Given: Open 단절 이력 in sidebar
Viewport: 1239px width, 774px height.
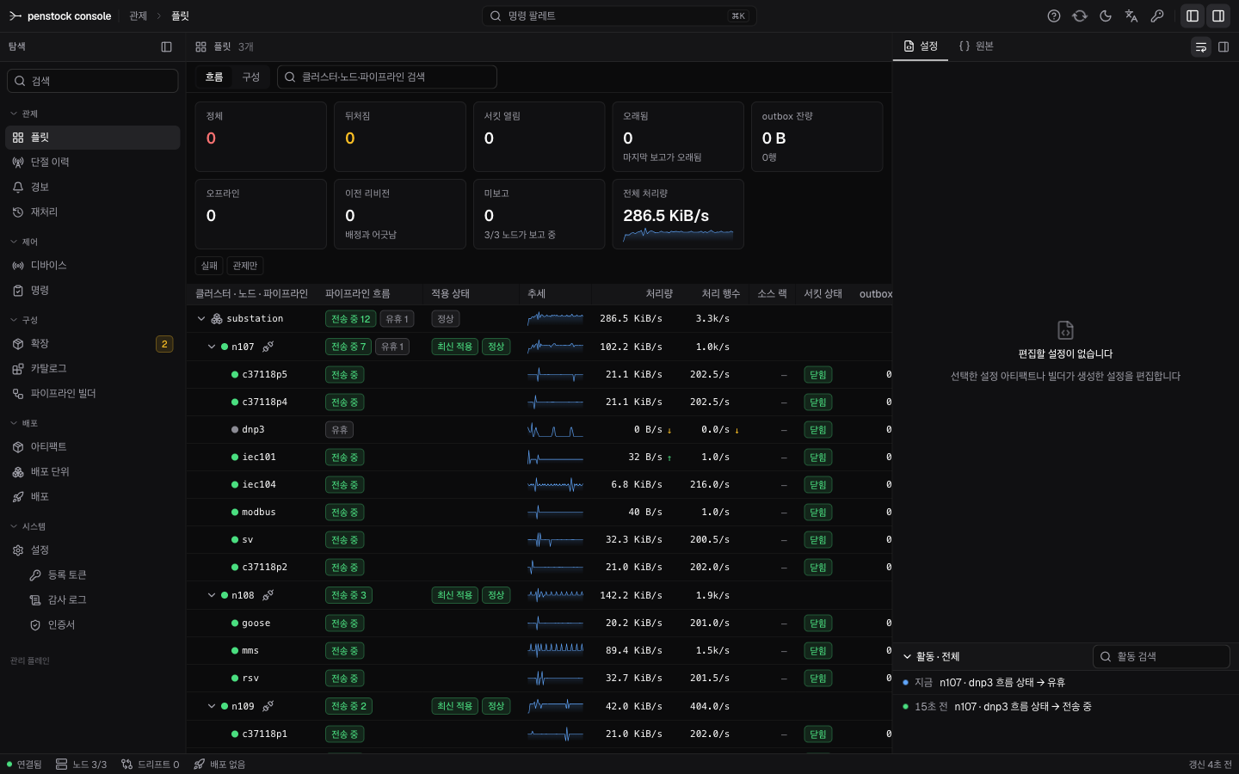Looking at the screenshot, I should [x=93, y=163].
